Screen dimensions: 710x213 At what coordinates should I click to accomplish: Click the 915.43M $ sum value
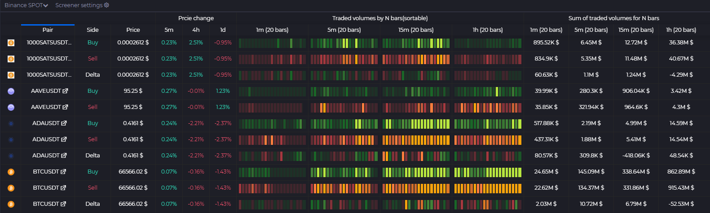click(x=681, y=188)
